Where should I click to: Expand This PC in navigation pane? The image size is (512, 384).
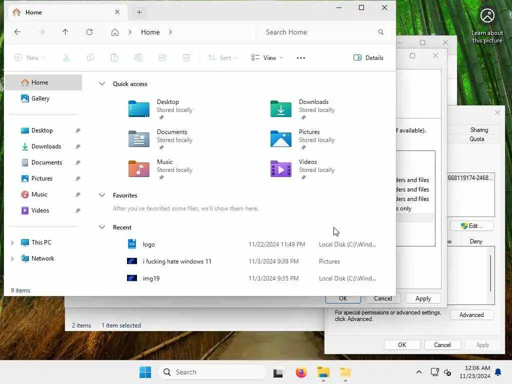pos(12,242)
